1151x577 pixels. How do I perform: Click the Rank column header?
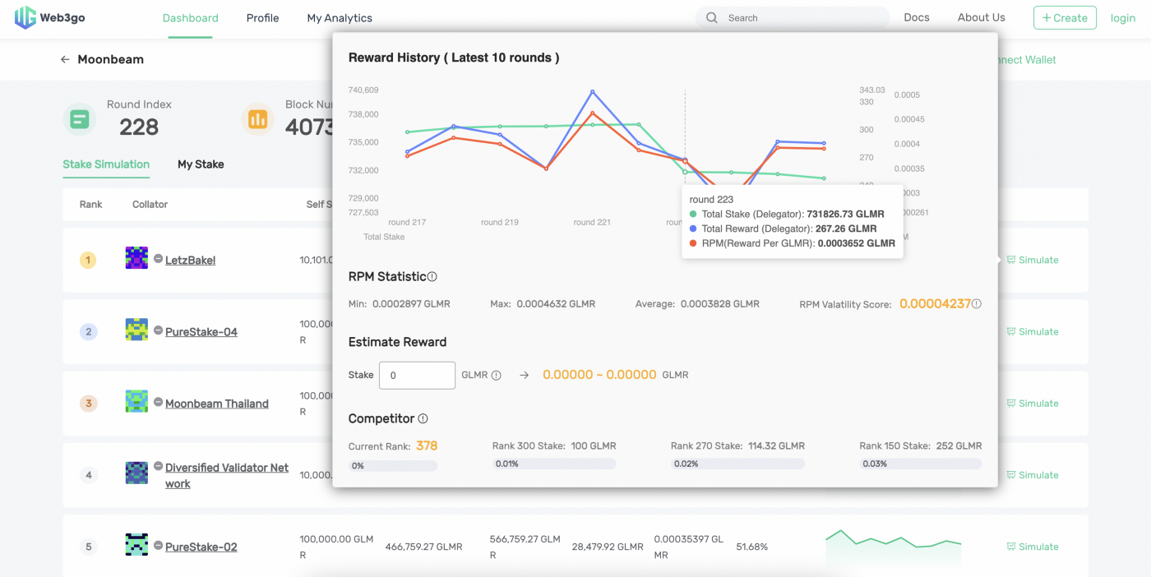pos(90,204)
